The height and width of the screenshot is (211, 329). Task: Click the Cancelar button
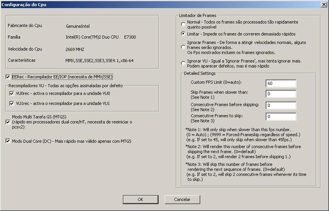(x=182, y=199)
